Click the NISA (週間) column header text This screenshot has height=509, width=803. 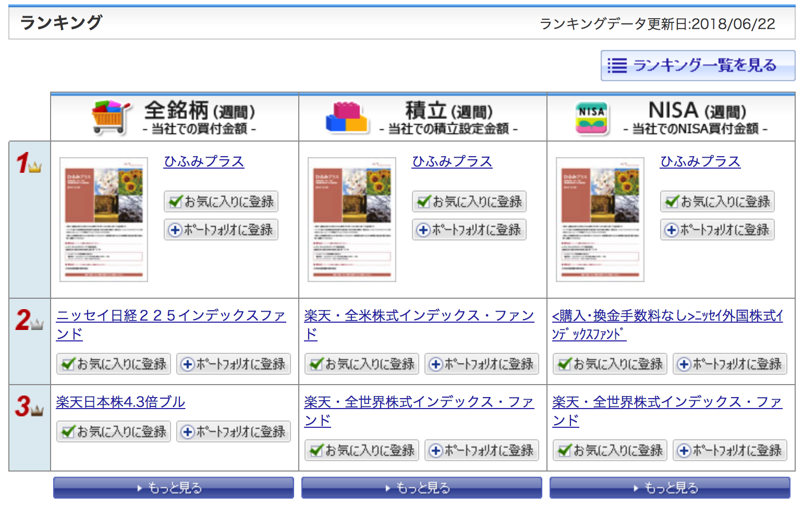697,110
